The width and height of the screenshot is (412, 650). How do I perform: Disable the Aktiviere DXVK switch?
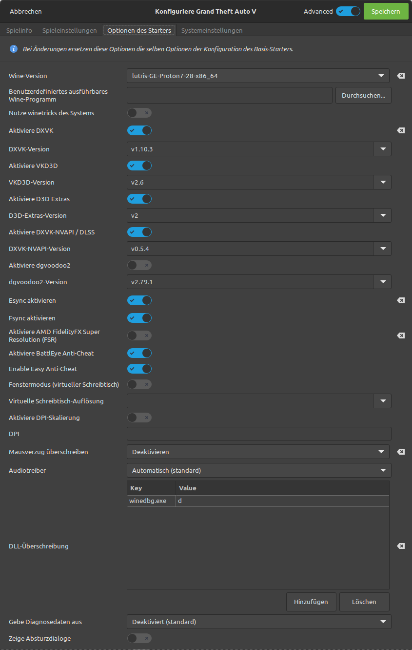[139, 130]
